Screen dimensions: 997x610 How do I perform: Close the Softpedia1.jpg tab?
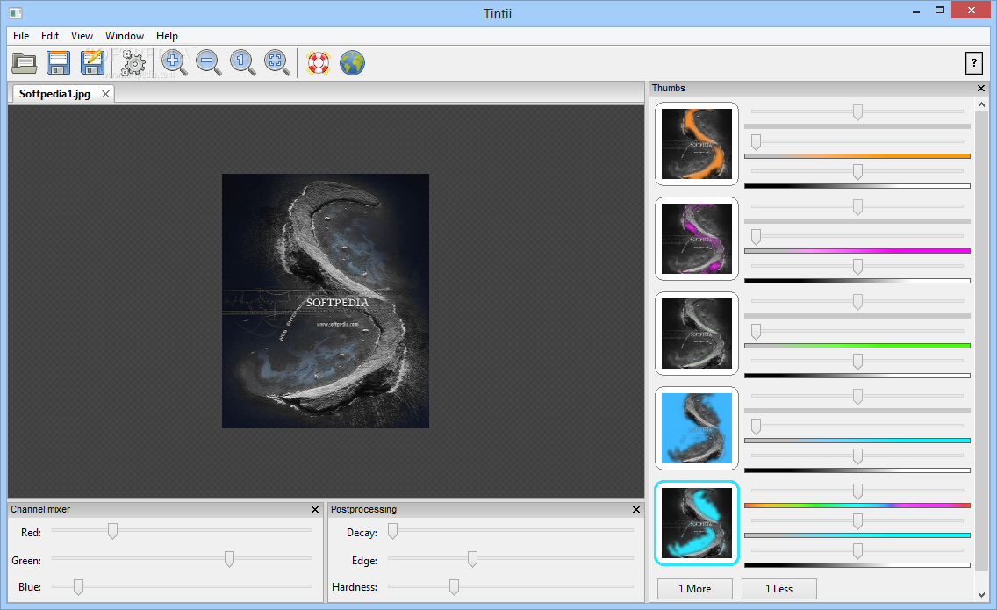click(x=105, y=94)
